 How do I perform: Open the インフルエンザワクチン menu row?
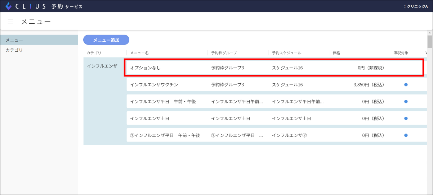click(277, 85)
